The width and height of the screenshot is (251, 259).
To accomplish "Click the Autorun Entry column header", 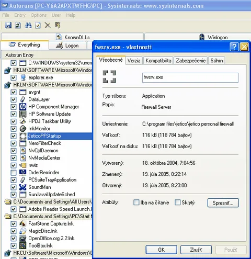I will point(47,55).
